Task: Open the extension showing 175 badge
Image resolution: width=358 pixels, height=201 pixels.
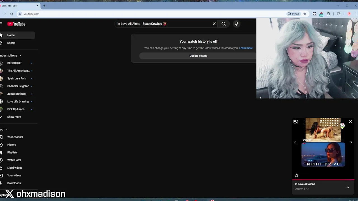Action: click(321, 14)
